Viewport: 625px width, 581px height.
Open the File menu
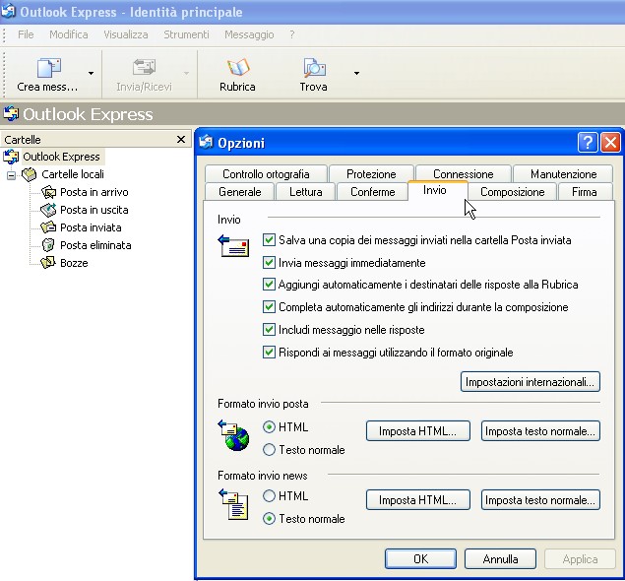coord(26,34)
